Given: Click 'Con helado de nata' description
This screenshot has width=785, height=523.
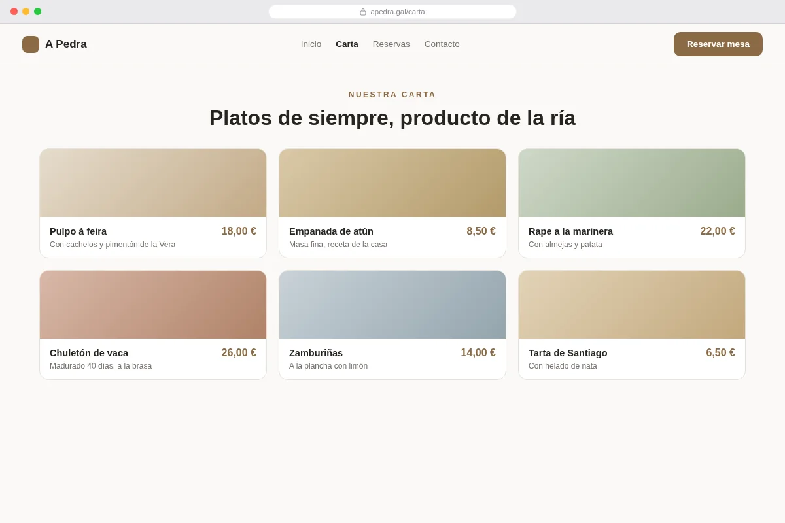Looking at the screenshot, I should [563, 366].
